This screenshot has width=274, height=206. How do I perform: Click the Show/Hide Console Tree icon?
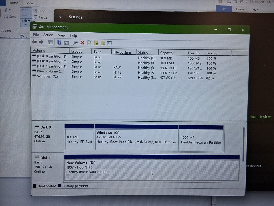[x=50, y=42]
